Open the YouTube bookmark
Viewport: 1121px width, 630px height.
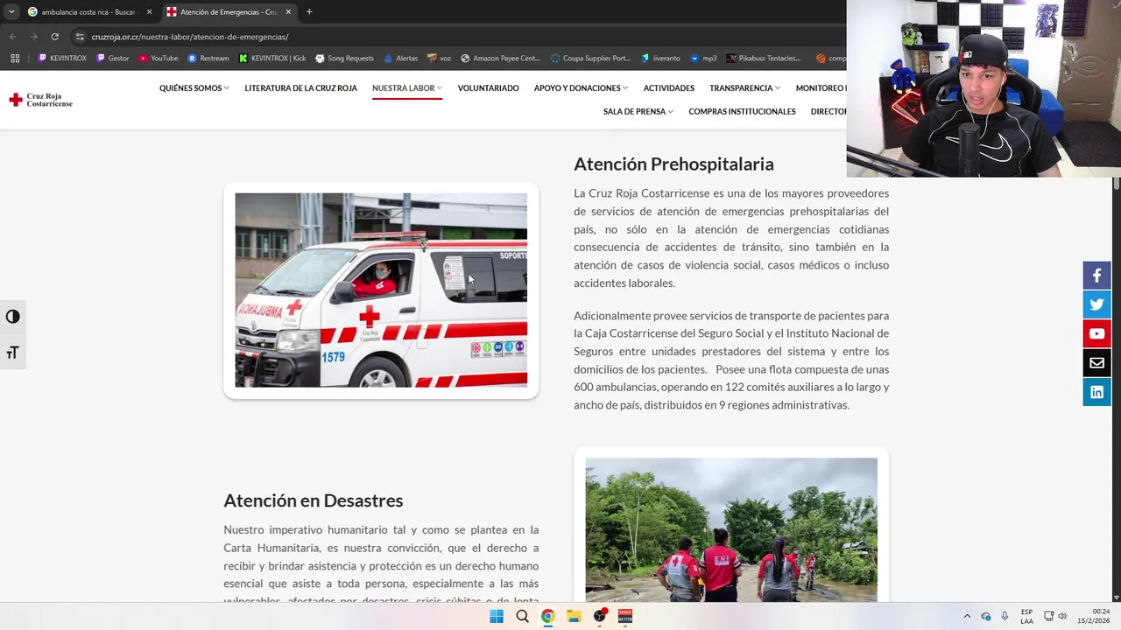(x=159, y=59)
